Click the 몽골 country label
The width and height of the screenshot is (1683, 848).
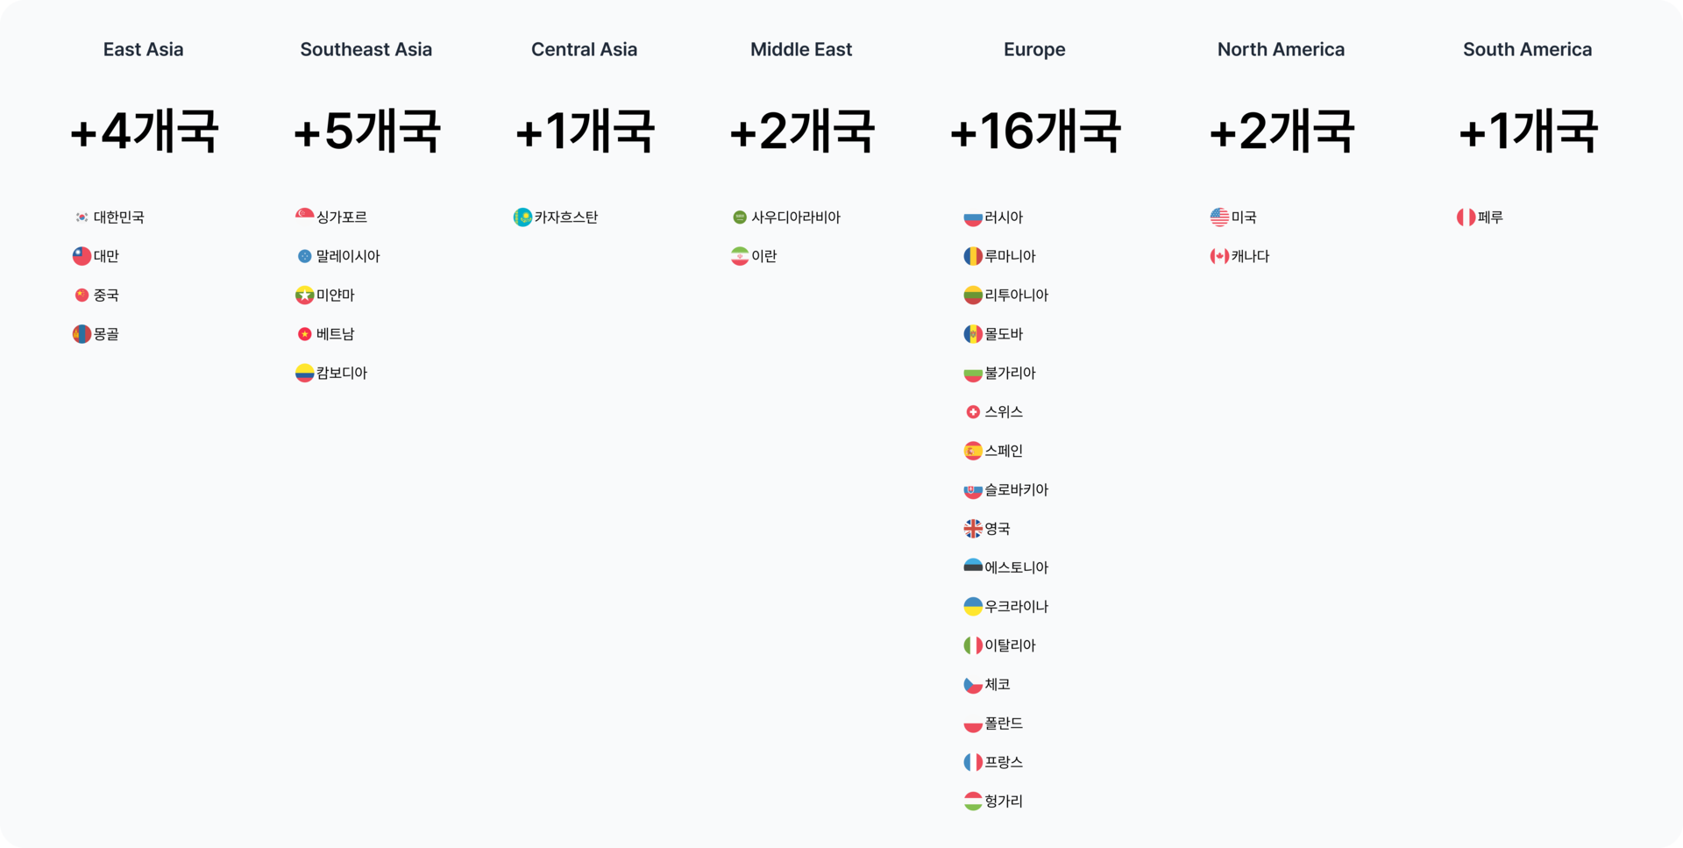click(106, 334)
